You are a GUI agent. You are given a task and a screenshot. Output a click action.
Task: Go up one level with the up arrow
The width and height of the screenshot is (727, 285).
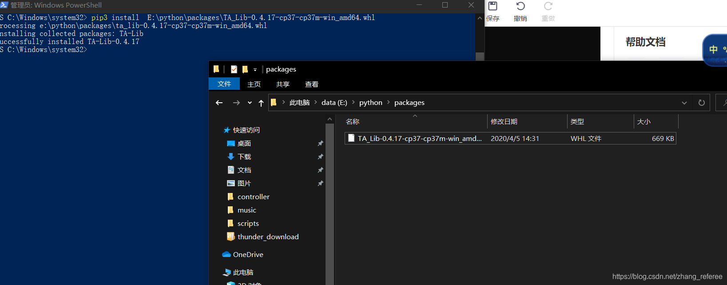[261, 103]
